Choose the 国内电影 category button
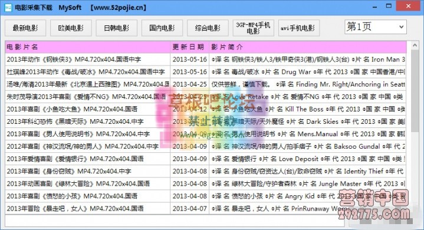Screen dimensions: 424x230 [x=162, y=28]
